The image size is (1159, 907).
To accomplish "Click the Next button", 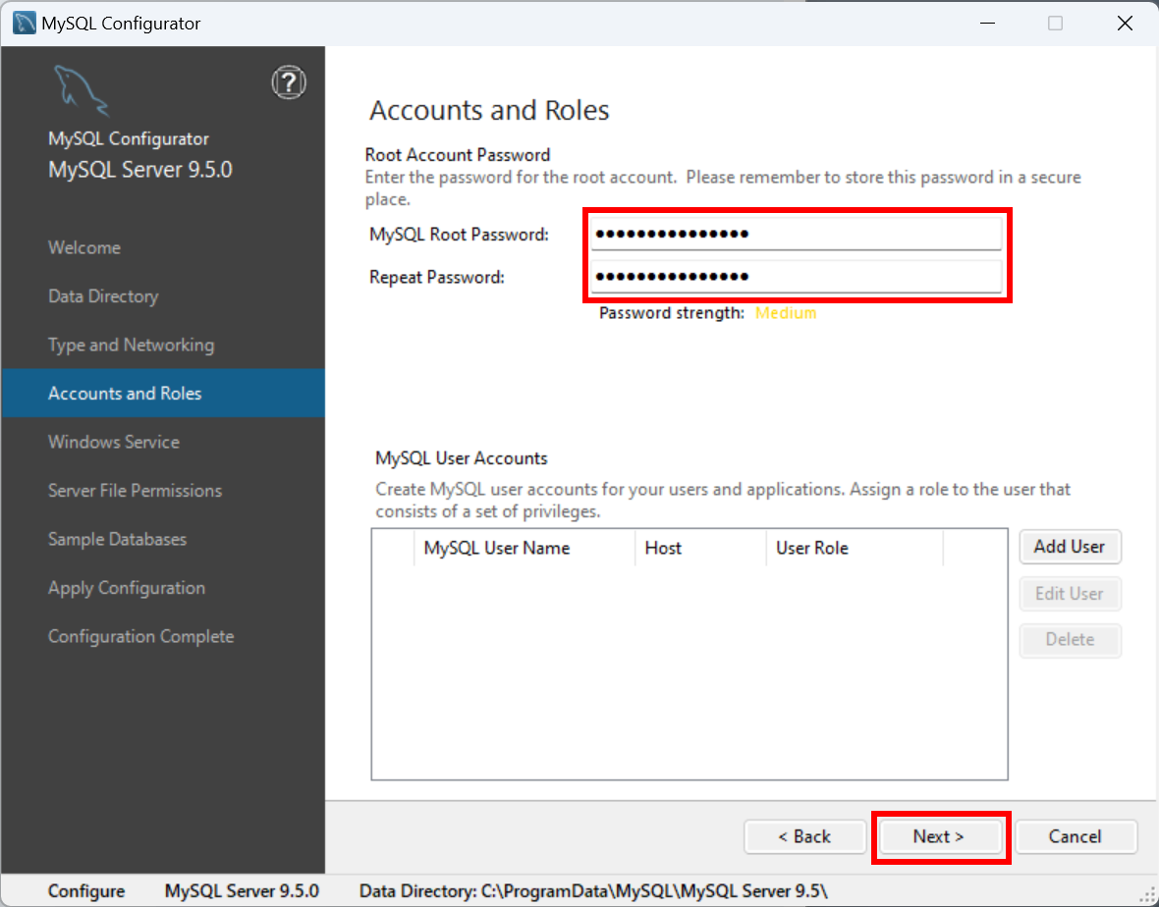I will click(x=939, y=837).
